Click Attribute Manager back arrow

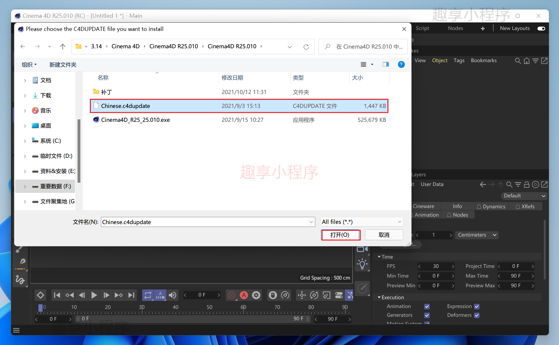tap(483, 184)
